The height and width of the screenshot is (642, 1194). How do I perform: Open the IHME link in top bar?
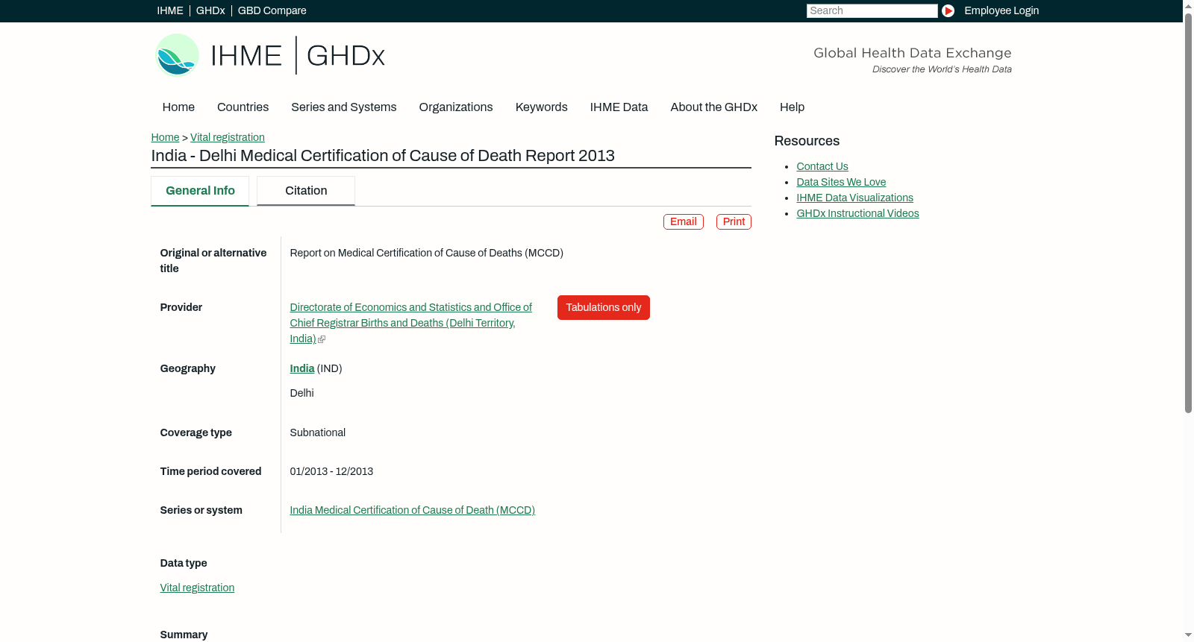point(170,10)
